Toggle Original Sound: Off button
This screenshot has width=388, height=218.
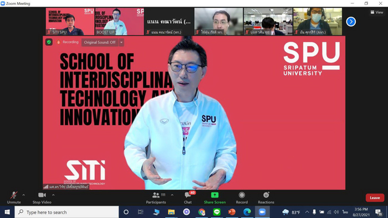point(100,42)
